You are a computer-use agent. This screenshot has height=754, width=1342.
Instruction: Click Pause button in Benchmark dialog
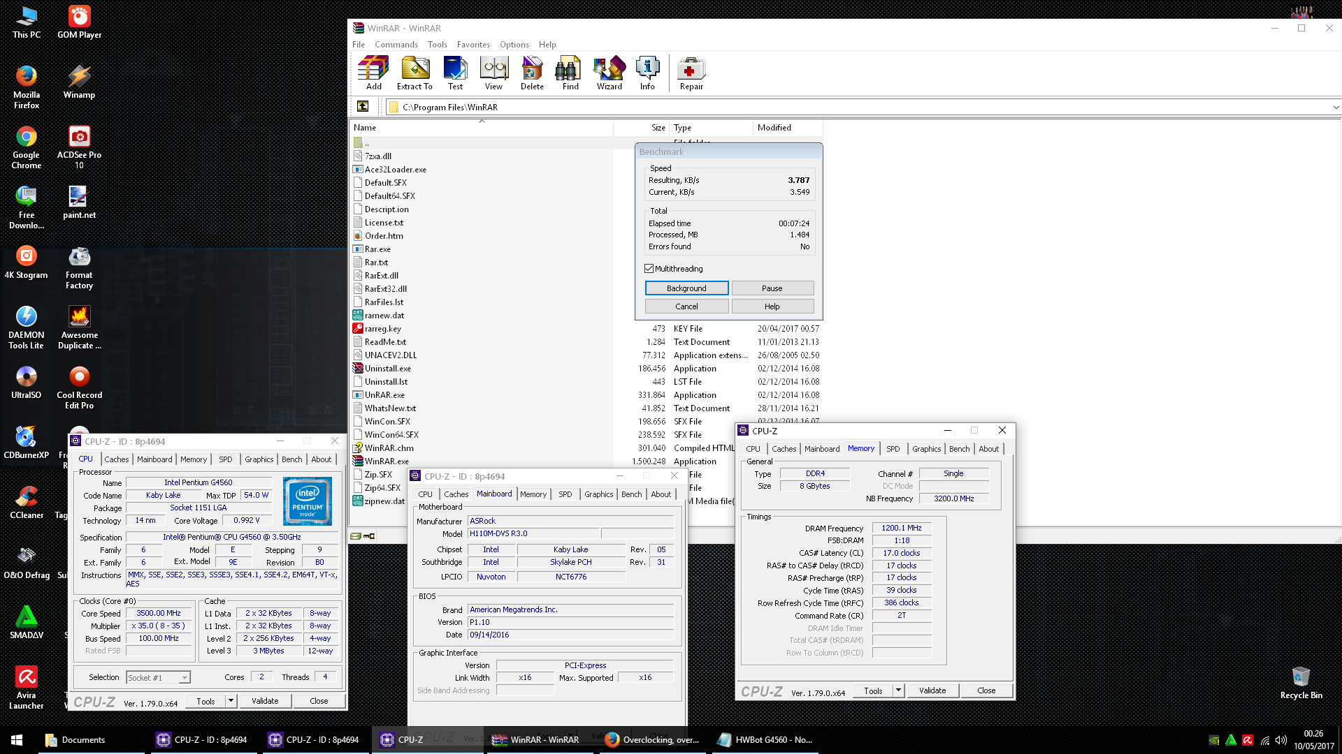coord(772,288)
